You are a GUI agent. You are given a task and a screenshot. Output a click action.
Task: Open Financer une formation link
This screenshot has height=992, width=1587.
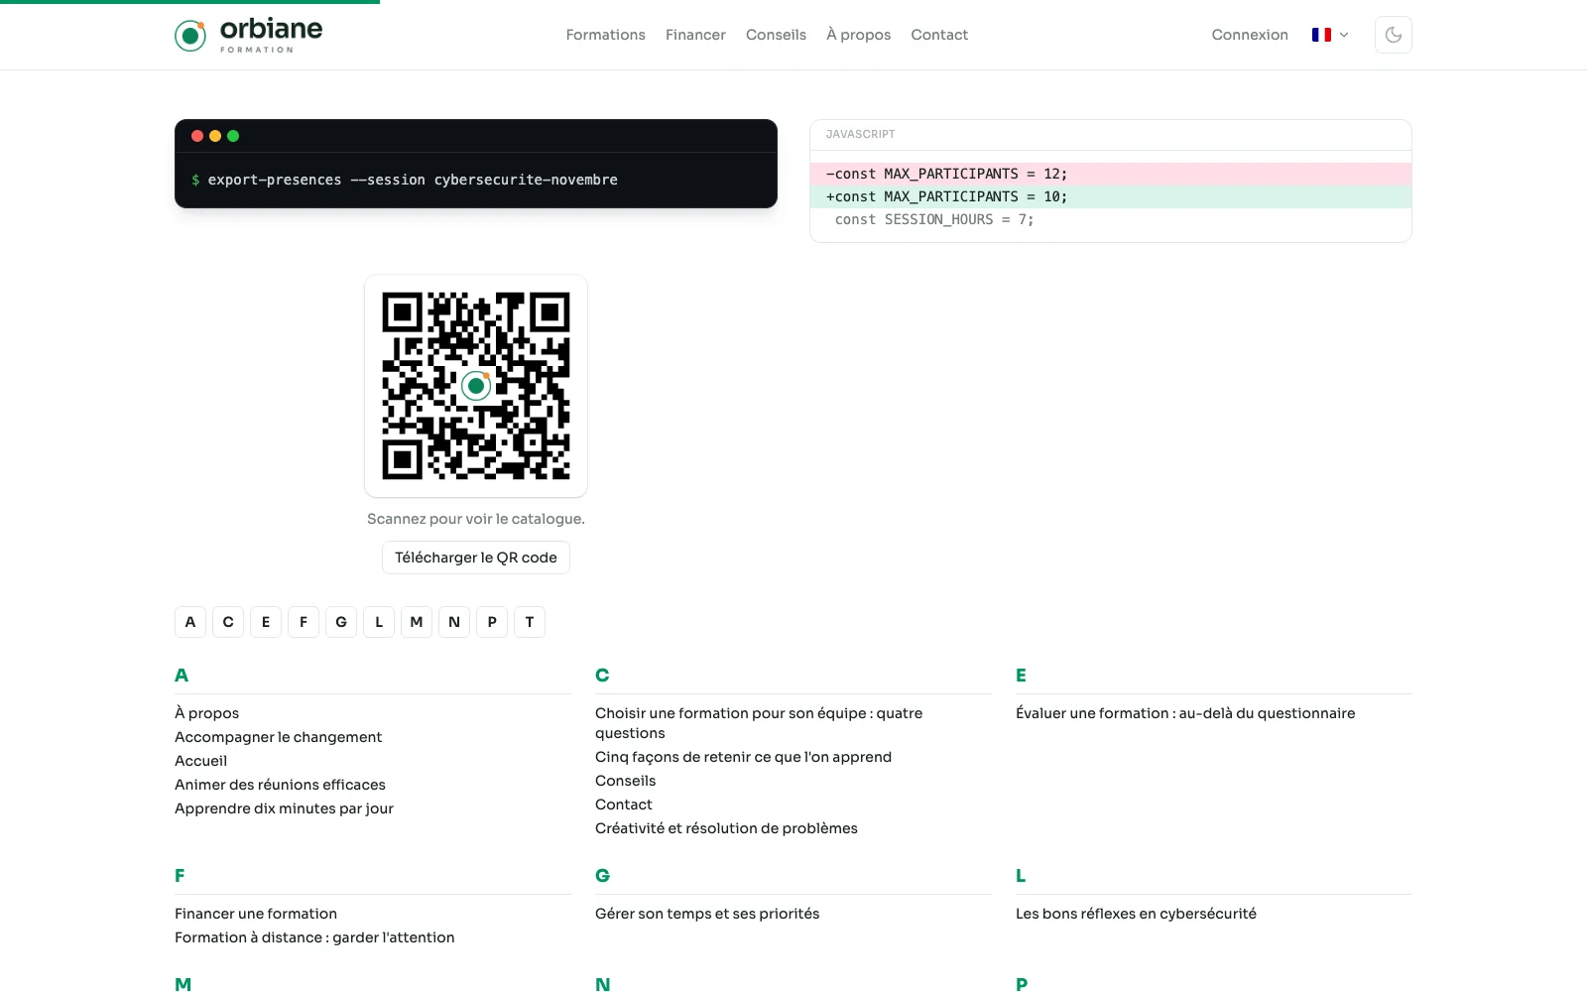(x=256, y=914)
